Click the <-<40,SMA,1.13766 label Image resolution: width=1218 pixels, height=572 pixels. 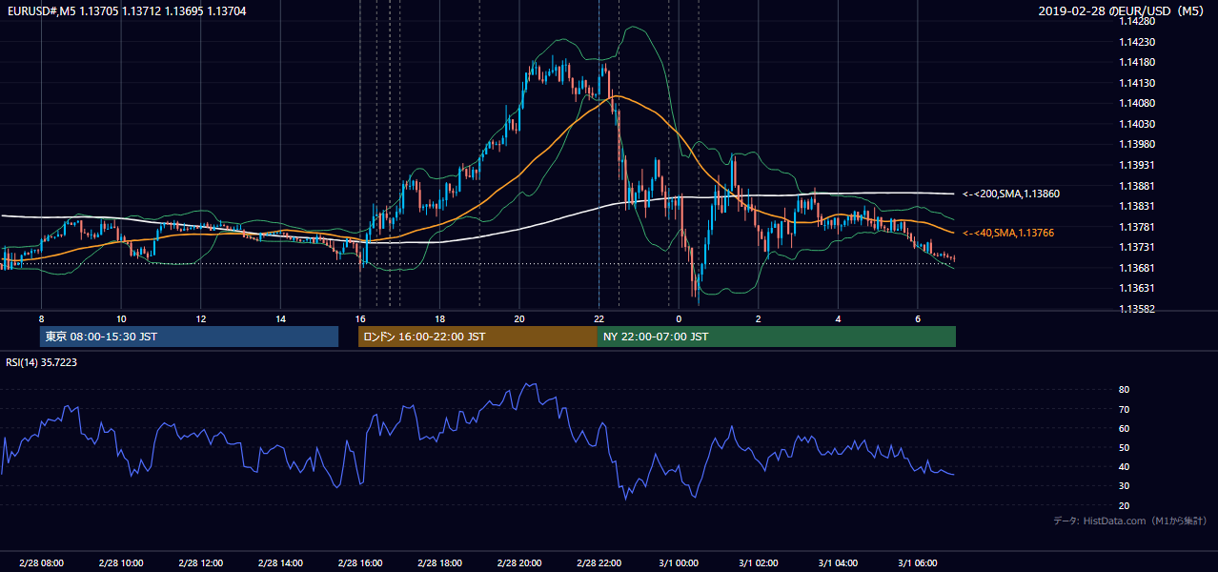(x=1008, y=233)
